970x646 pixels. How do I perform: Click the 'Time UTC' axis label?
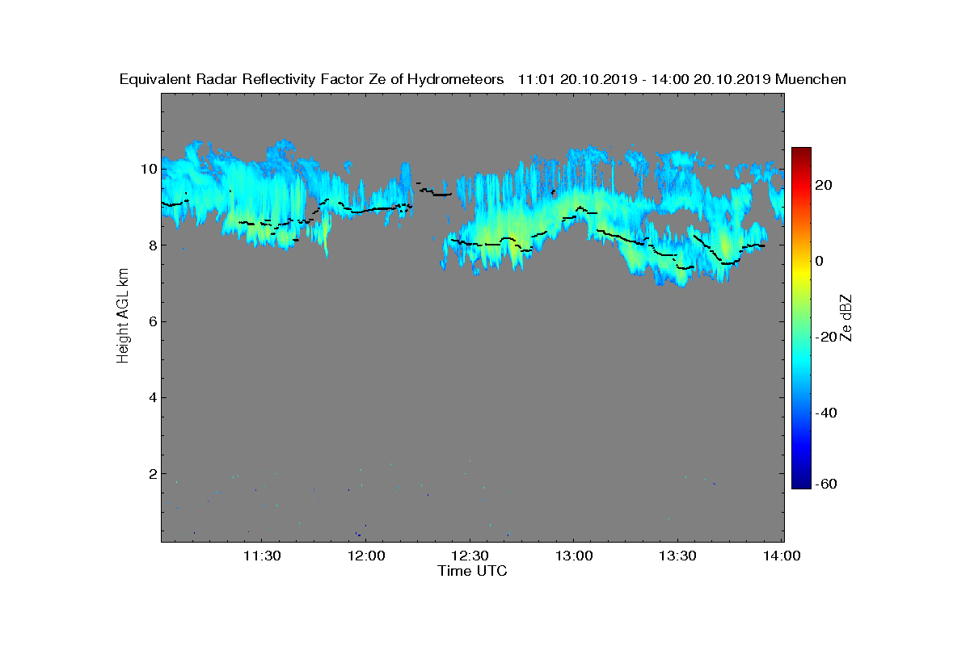tap(472, 571)
